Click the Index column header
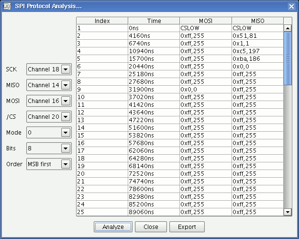 [x=102, y=21]
